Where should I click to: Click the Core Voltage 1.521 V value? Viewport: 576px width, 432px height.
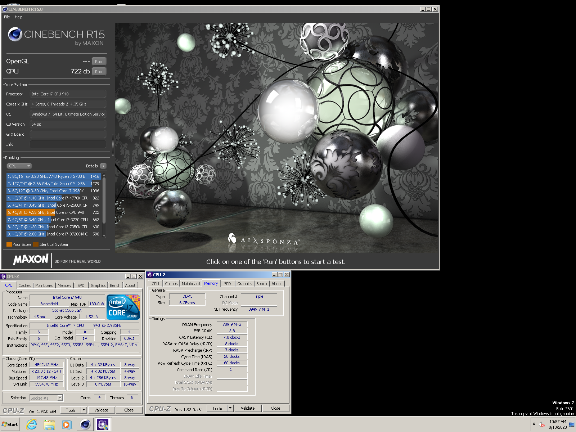click(92, 317)
